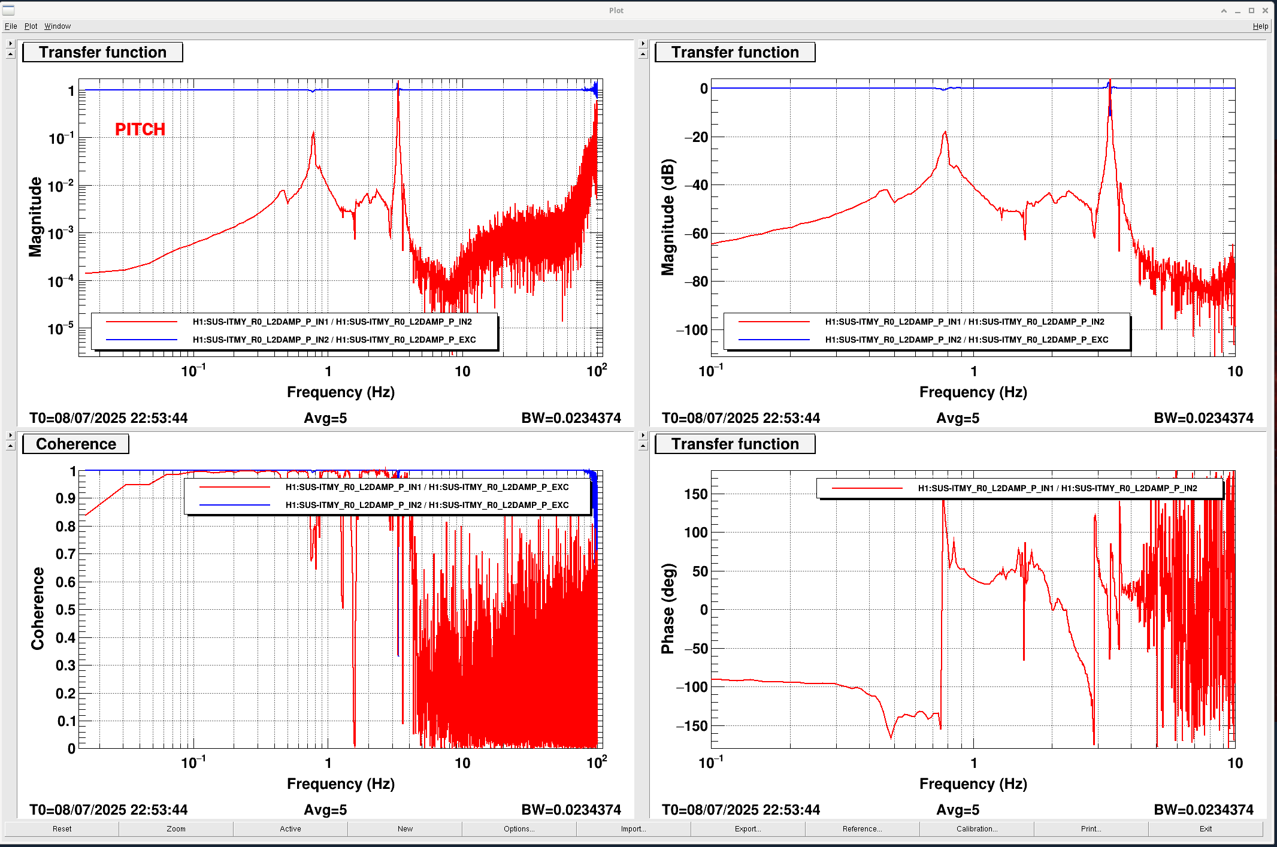Click the Reference... button
Viewport: 1277px width, 847px height.
862,829
